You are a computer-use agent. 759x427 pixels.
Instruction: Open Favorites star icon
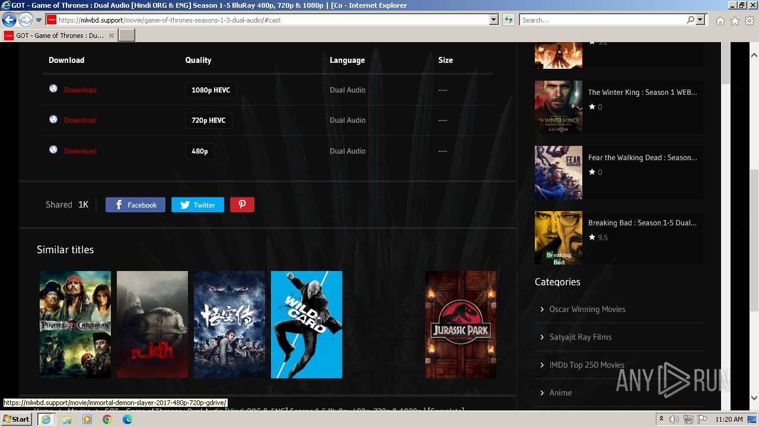tap(735, 21)
